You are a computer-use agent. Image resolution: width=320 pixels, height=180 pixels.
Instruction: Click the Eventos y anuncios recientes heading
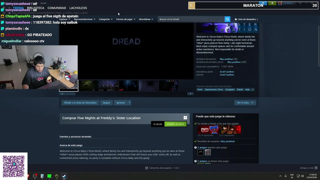point(75,137)
